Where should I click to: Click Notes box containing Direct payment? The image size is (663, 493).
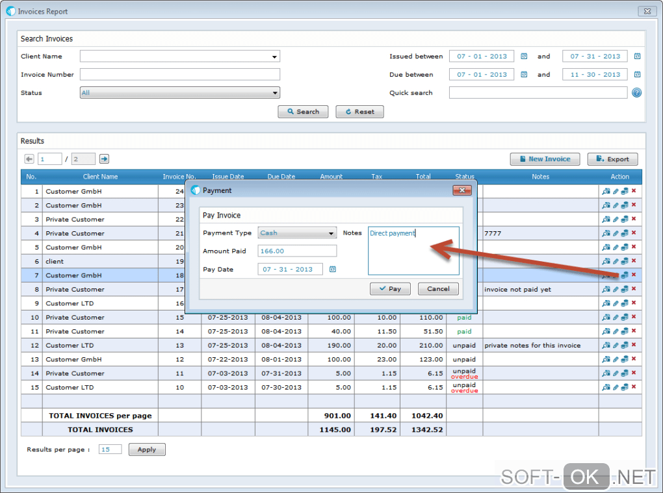point(413,251)
